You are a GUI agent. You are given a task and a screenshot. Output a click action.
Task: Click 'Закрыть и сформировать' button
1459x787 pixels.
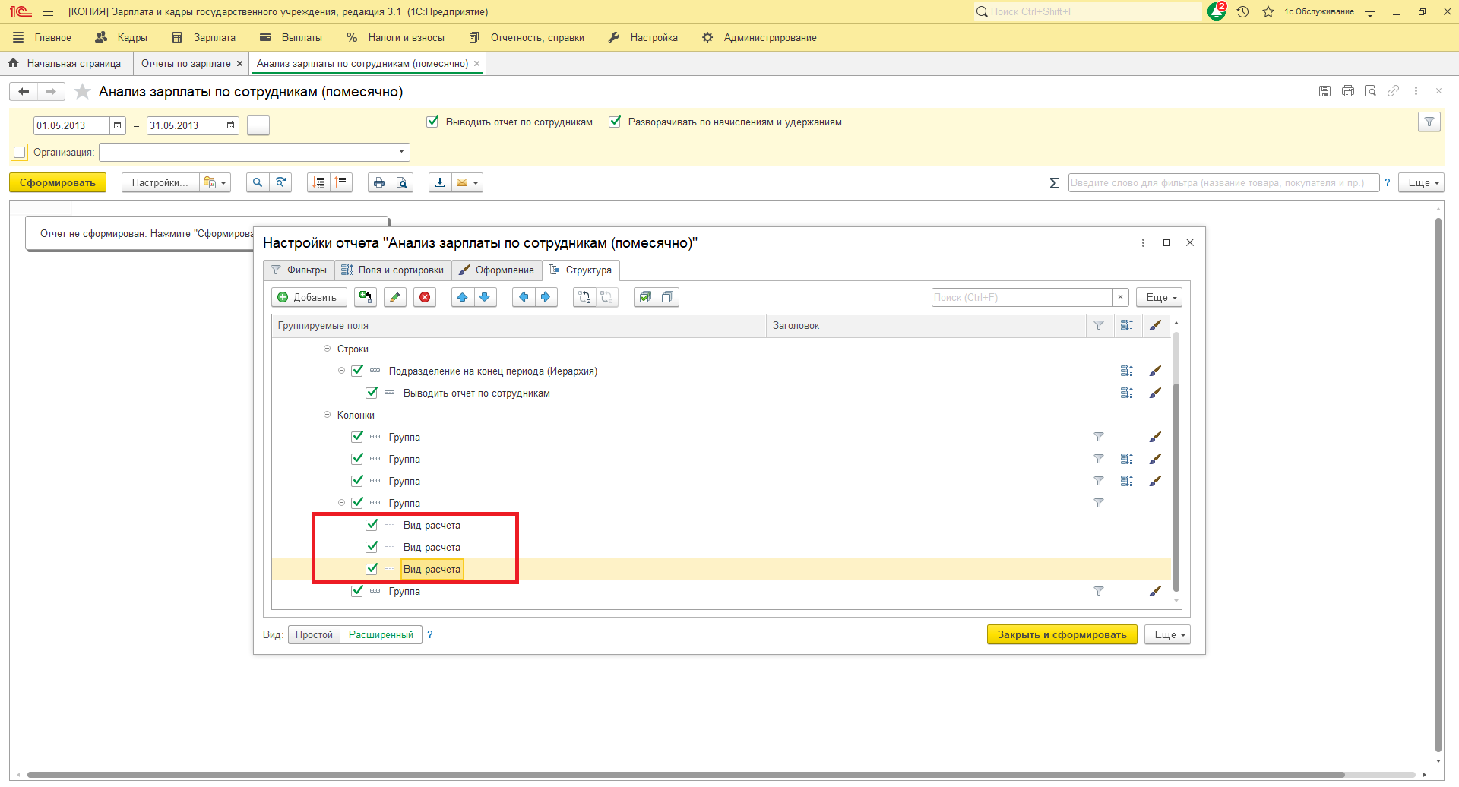click(x=1062, y=634)
